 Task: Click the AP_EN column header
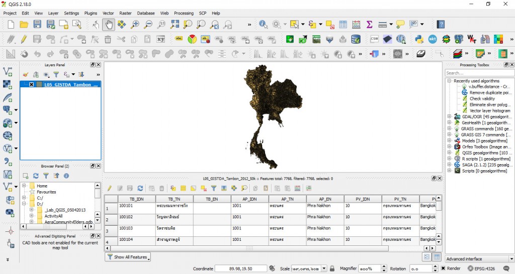(325, 199)
